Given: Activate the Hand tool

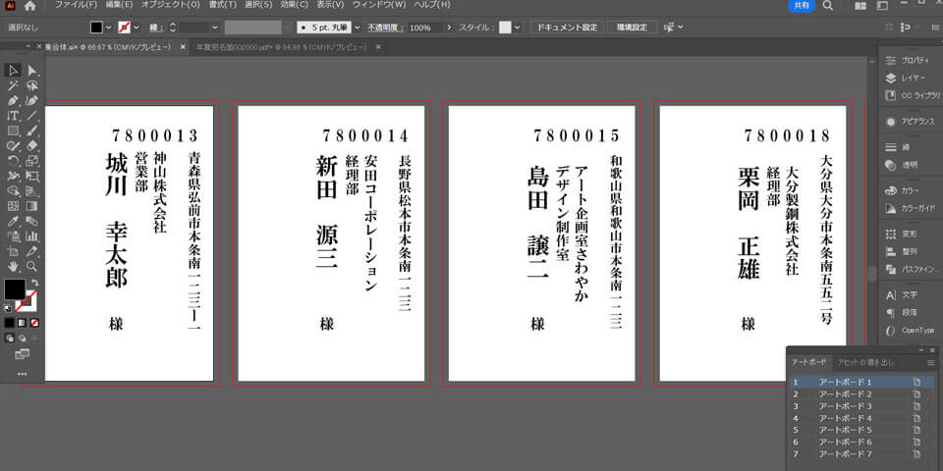Looking at the screenshot, I should (13, 266).
